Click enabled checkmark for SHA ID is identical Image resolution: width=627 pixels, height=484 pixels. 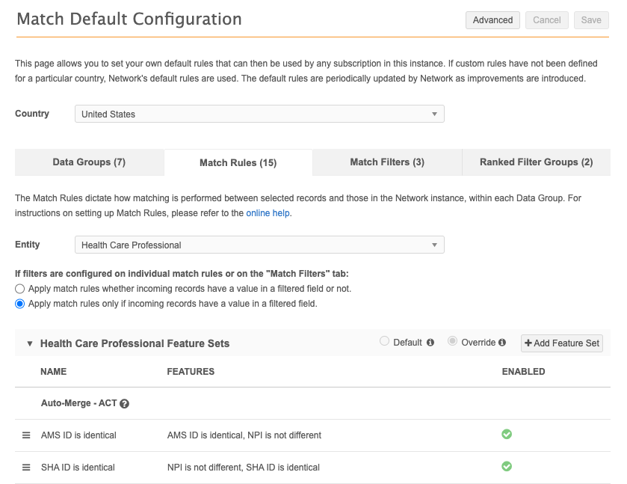coord(507,466)
